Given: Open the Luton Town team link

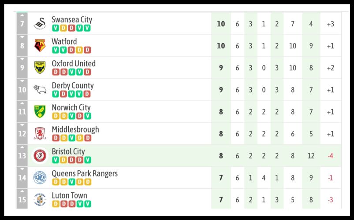Looking at the screenshot, I should click(69, 196).
